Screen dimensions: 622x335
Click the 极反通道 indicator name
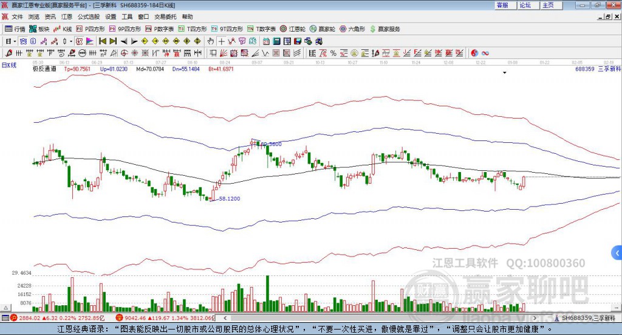[44, 69]
